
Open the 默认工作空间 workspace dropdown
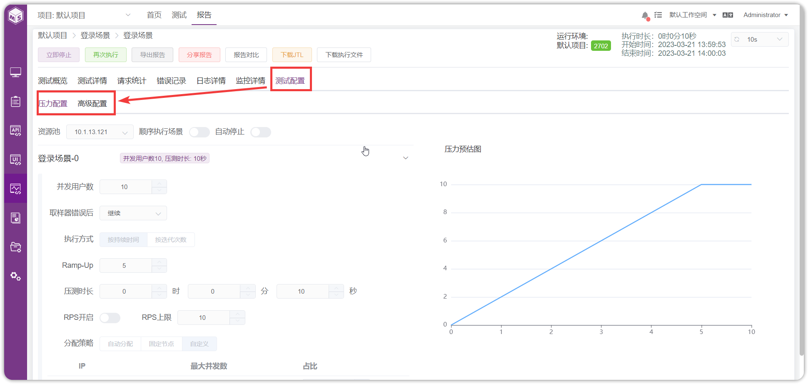693,15
